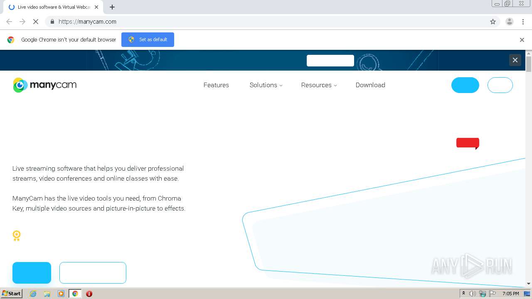The height and width of the screenshot is (299, 532).
Task: Stop loading the page with the X button
Action: point(36,22)
